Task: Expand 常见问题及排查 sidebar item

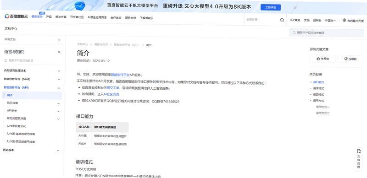Action: (x=59, y=119)
